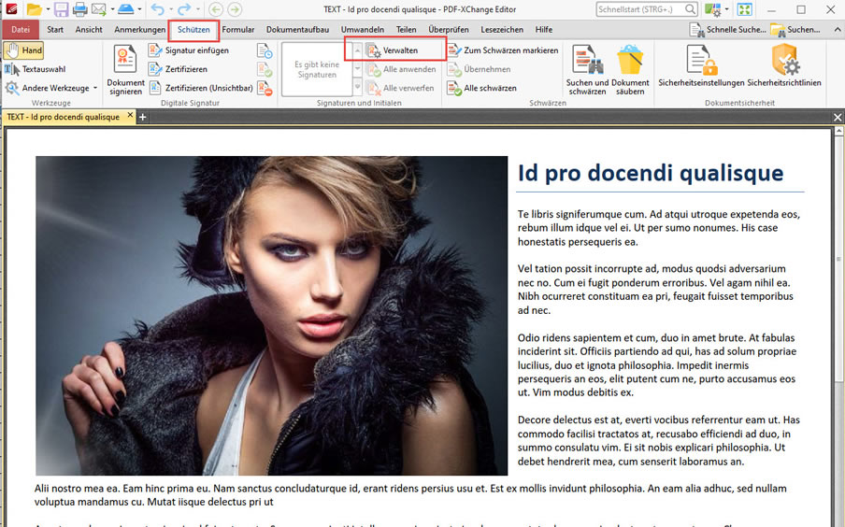Click the signature icon with green checkmark
The image size is (845, 527).
coord(264,69)
